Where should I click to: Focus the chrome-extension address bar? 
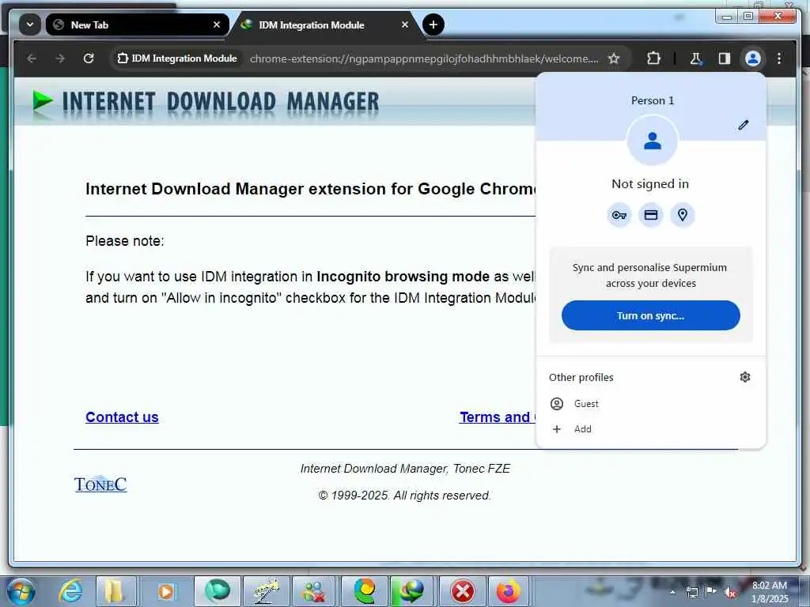tap(424, 58)
